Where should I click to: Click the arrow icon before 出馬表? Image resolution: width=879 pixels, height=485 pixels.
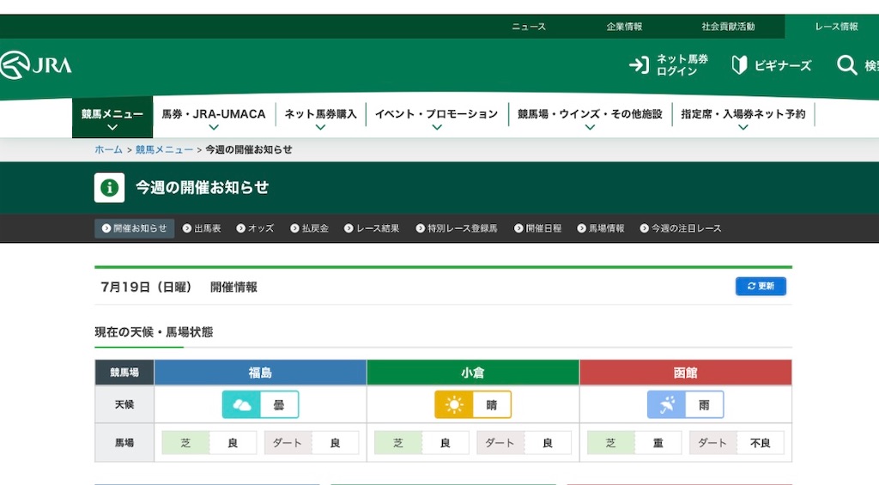[x=187, y=228]
